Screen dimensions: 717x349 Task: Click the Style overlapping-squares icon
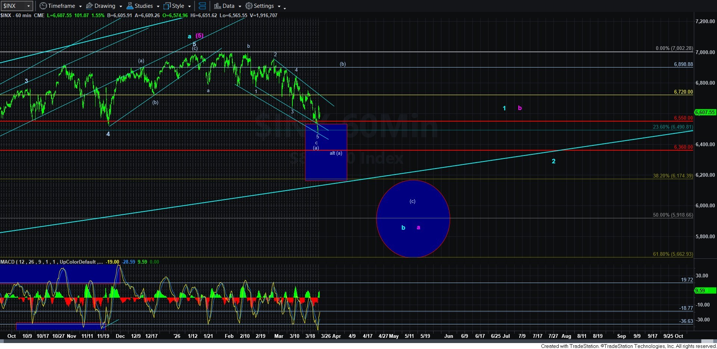[167, 6]
